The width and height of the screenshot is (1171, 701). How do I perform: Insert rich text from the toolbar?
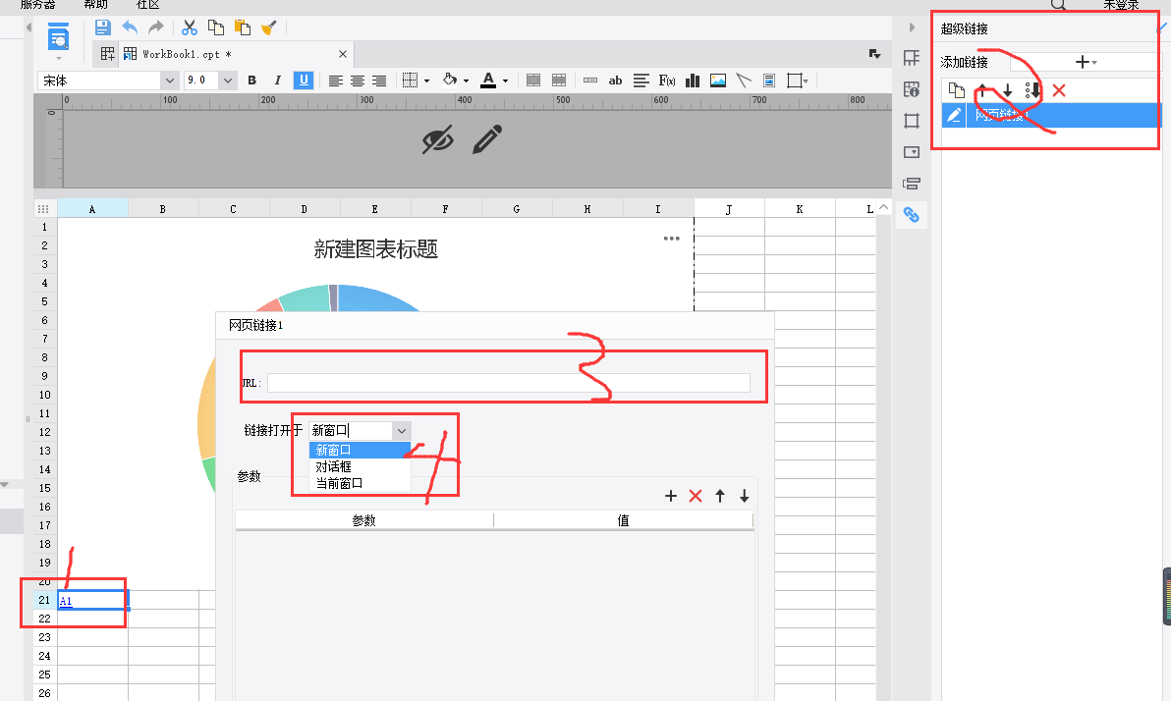click(x=641, y=81)
